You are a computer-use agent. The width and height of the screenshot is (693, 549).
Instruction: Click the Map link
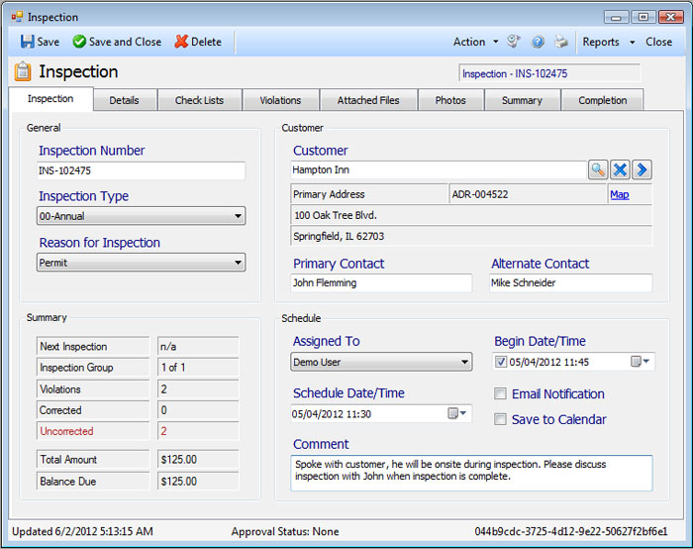[620, 194]
